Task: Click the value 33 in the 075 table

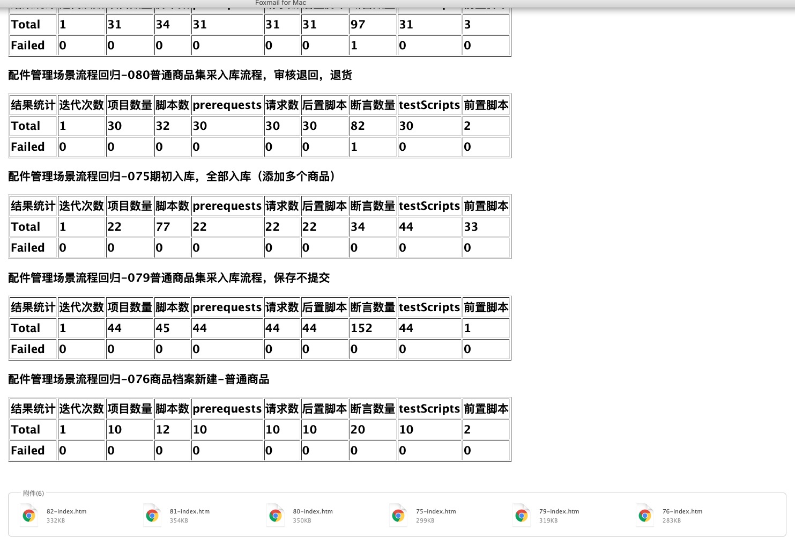Action: pyautogui.click(x=471, y=227)
